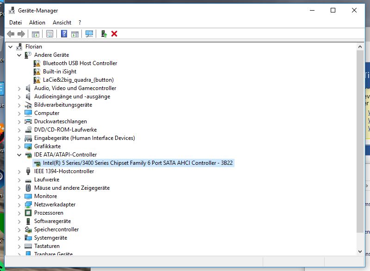Image resolution: width=370 pixels, height=271 pixels.
Task: Open the Datei menu
Action: point(15,23)
